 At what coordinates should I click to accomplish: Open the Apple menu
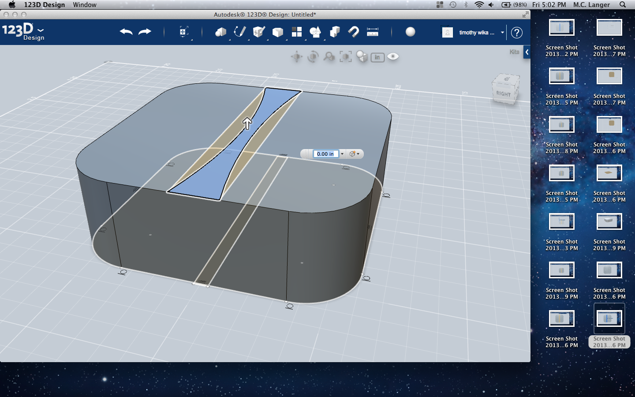click(x=12, y=5)
